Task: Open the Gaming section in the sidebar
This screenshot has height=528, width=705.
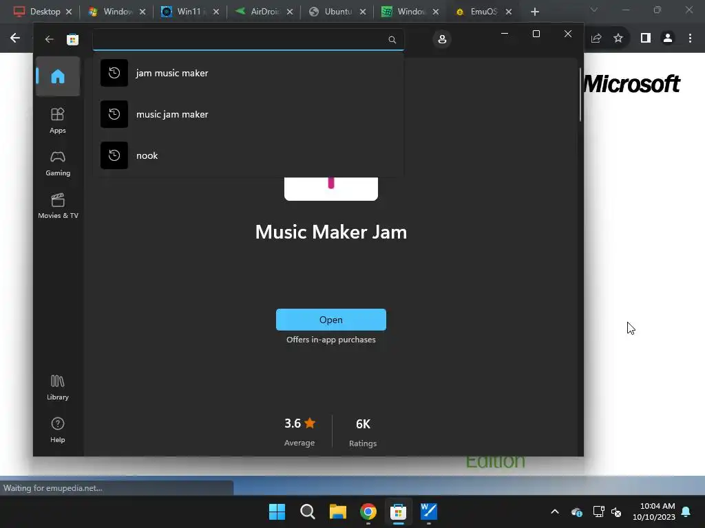Action: (x=58, y=163)
